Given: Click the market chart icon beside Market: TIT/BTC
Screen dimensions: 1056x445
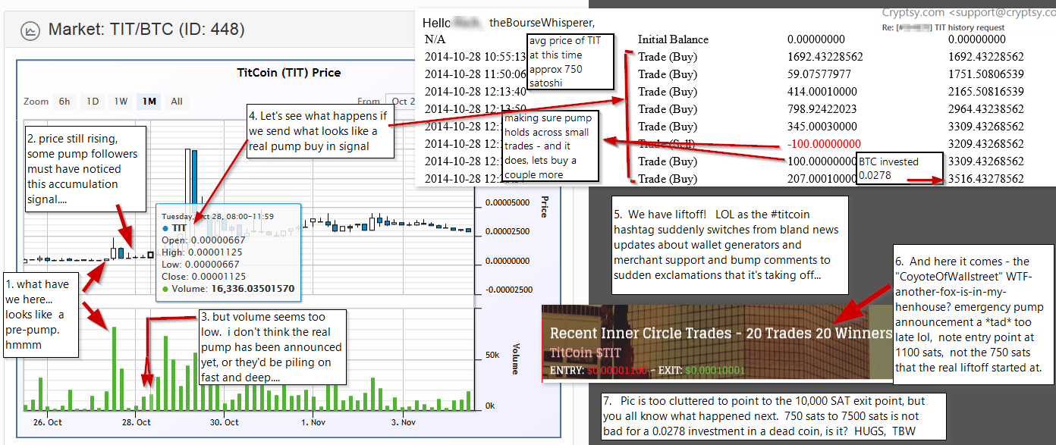Looking at the screenshot, I should 30,30.
